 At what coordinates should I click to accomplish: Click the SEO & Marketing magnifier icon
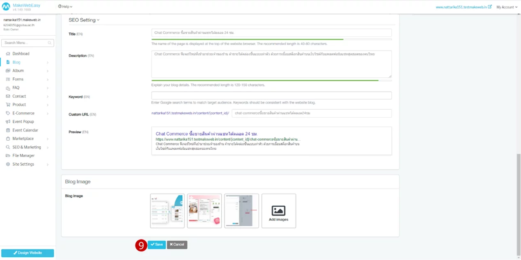[8, 147]
